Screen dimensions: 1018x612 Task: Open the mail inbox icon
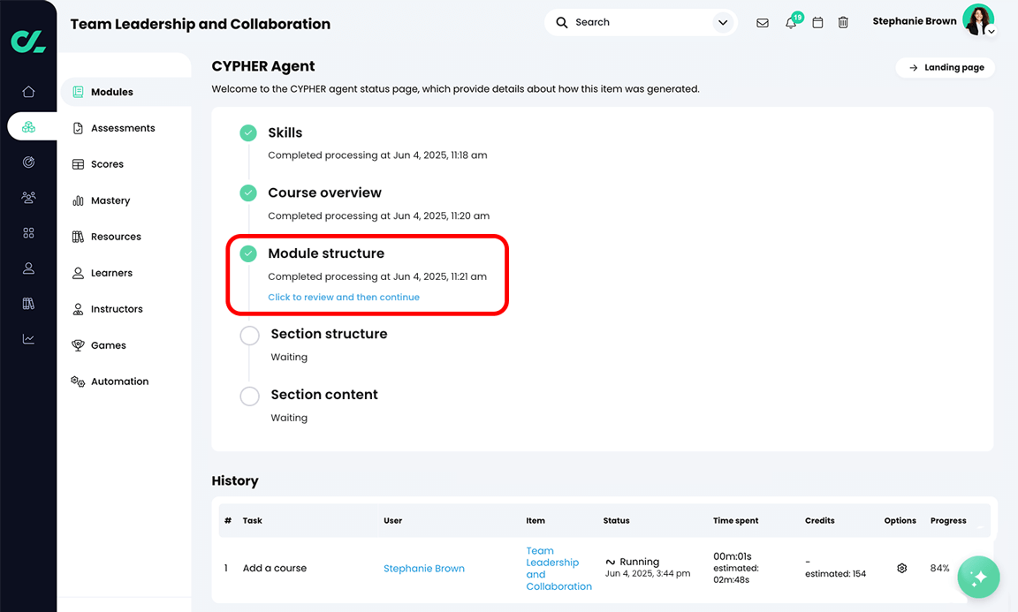762,23
